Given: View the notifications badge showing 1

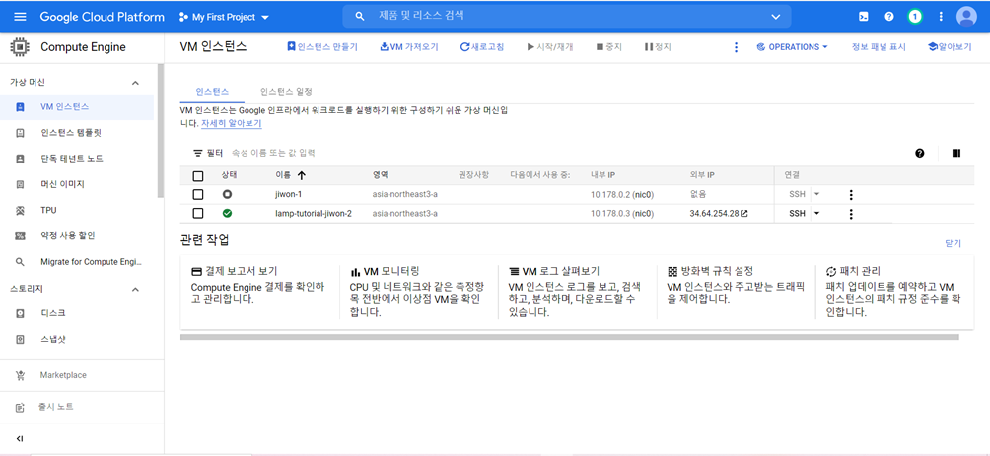Looking at the screenshot, I should coord(915,17).
